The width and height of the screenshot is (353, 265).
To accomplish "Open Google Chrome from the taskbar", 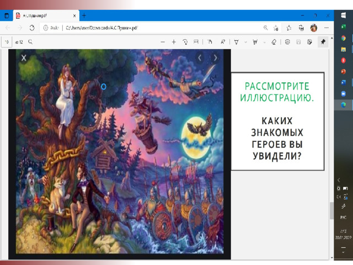I will [x=343, y=38].
